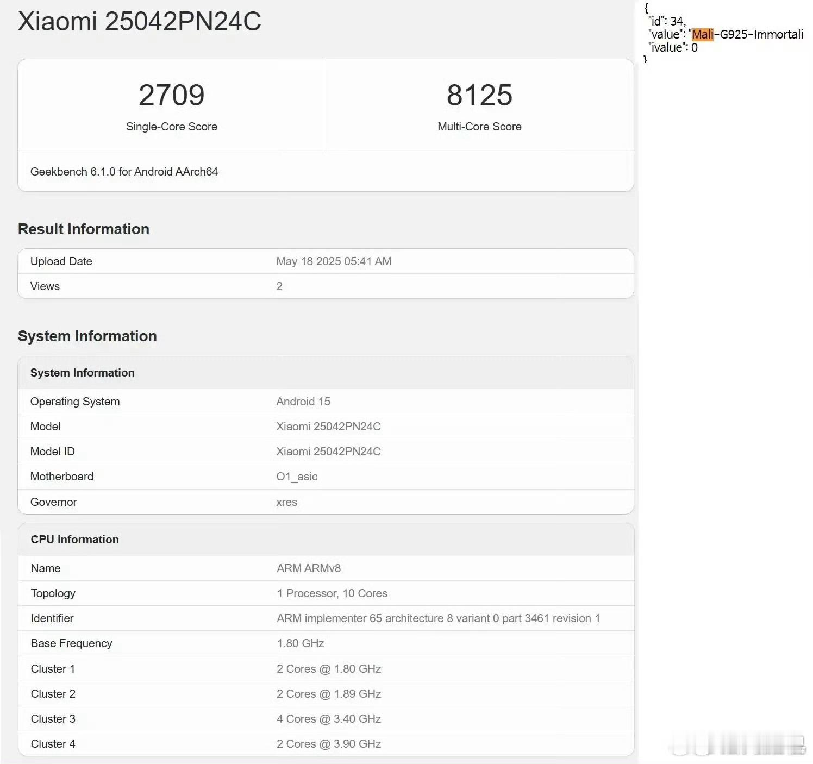Image resolution: width=813 pixels, height=764 pixels.
Task: Click the Cluster 3 label
Action: pyautogui.click(x=53, y=719)
